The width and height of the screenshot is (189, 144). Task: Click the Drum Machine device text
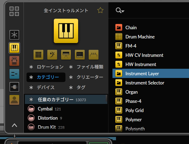(x=140, y=37)
